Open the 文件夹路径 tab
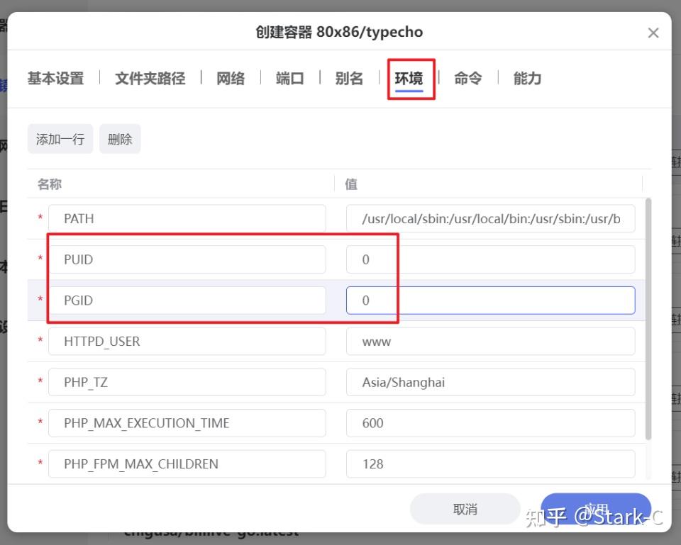The width and height of the screenshot is (681, 545). click(150, 78)
